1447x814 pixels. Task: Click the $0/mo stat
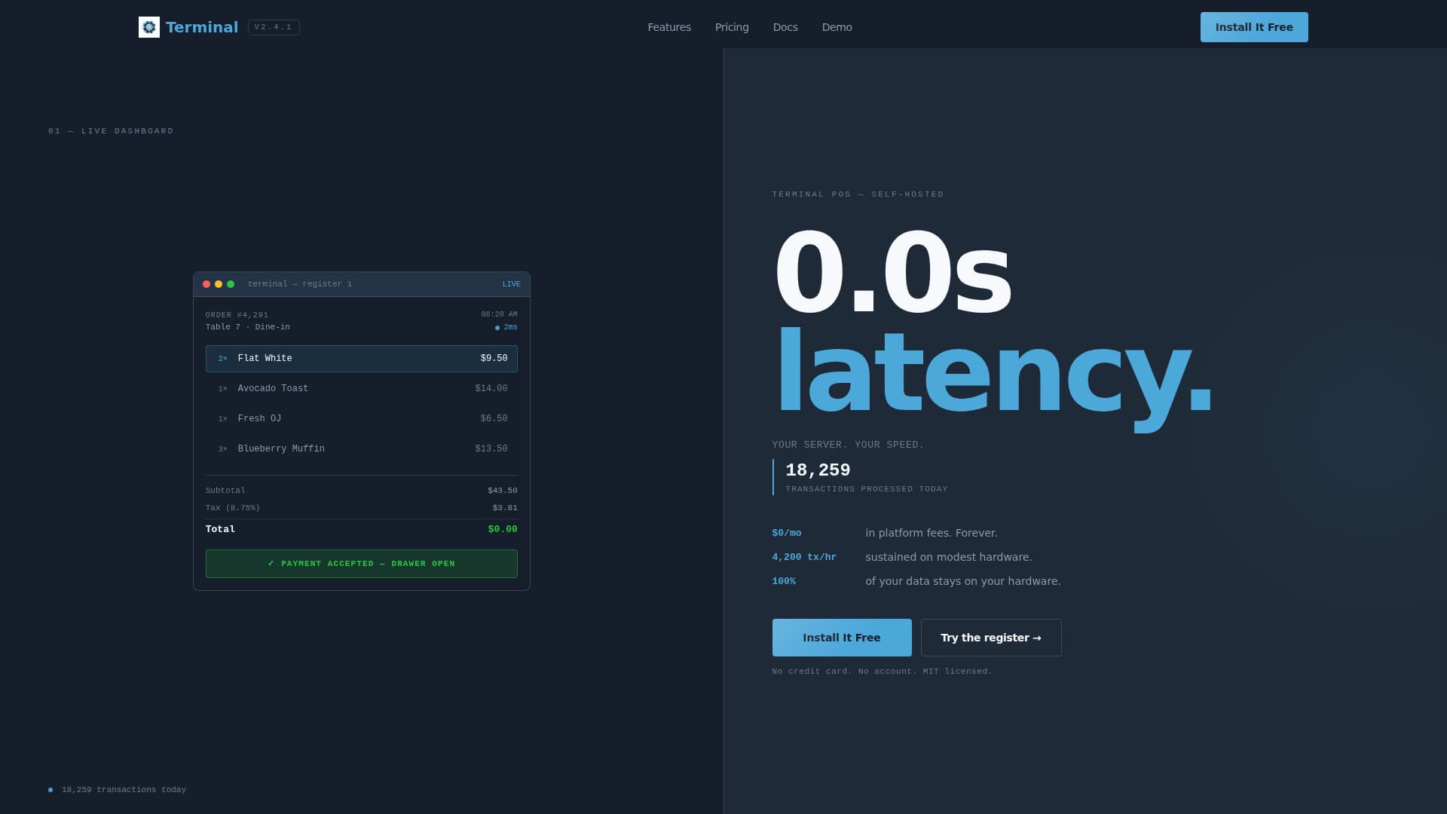[787, 533]
